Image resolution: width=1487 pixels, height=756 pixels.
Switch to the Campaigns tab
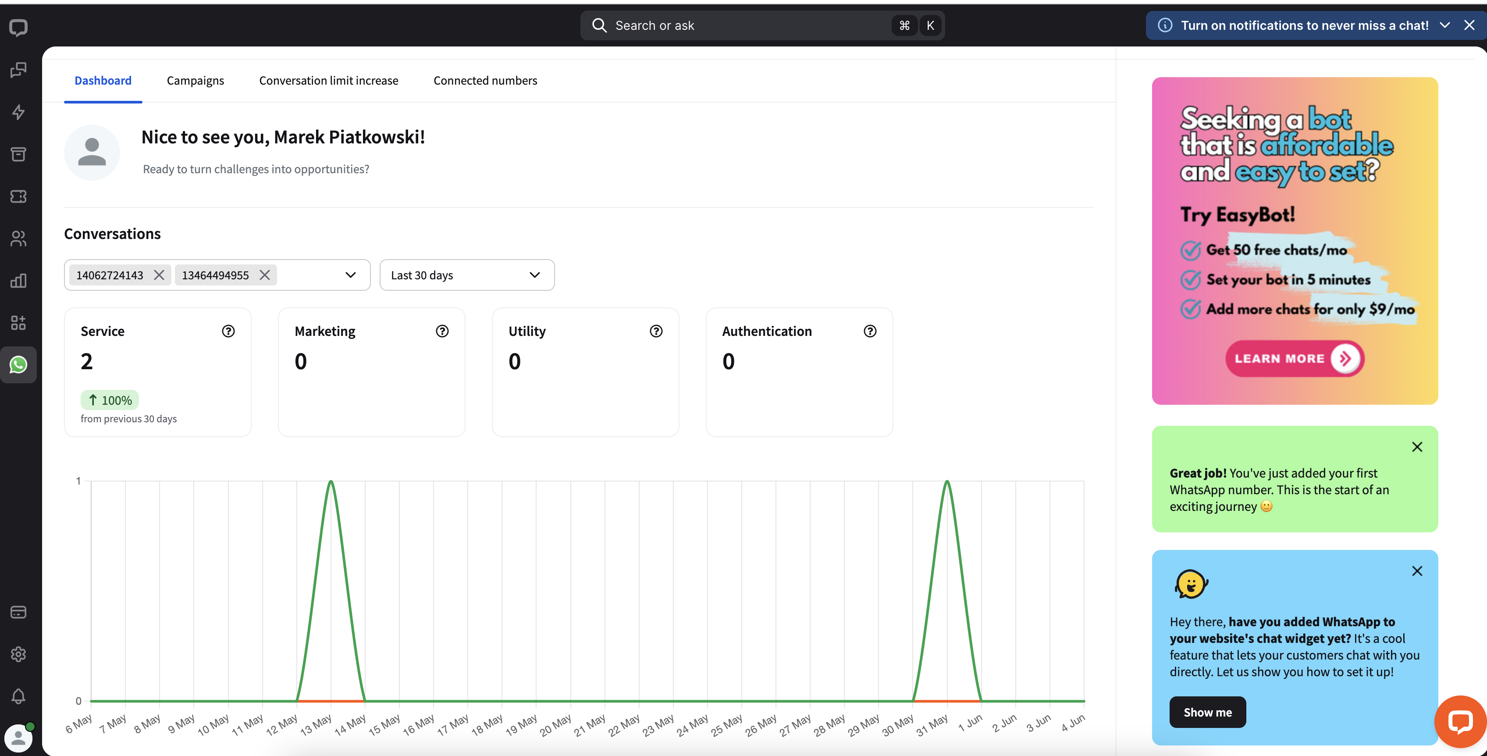[195, 80]
